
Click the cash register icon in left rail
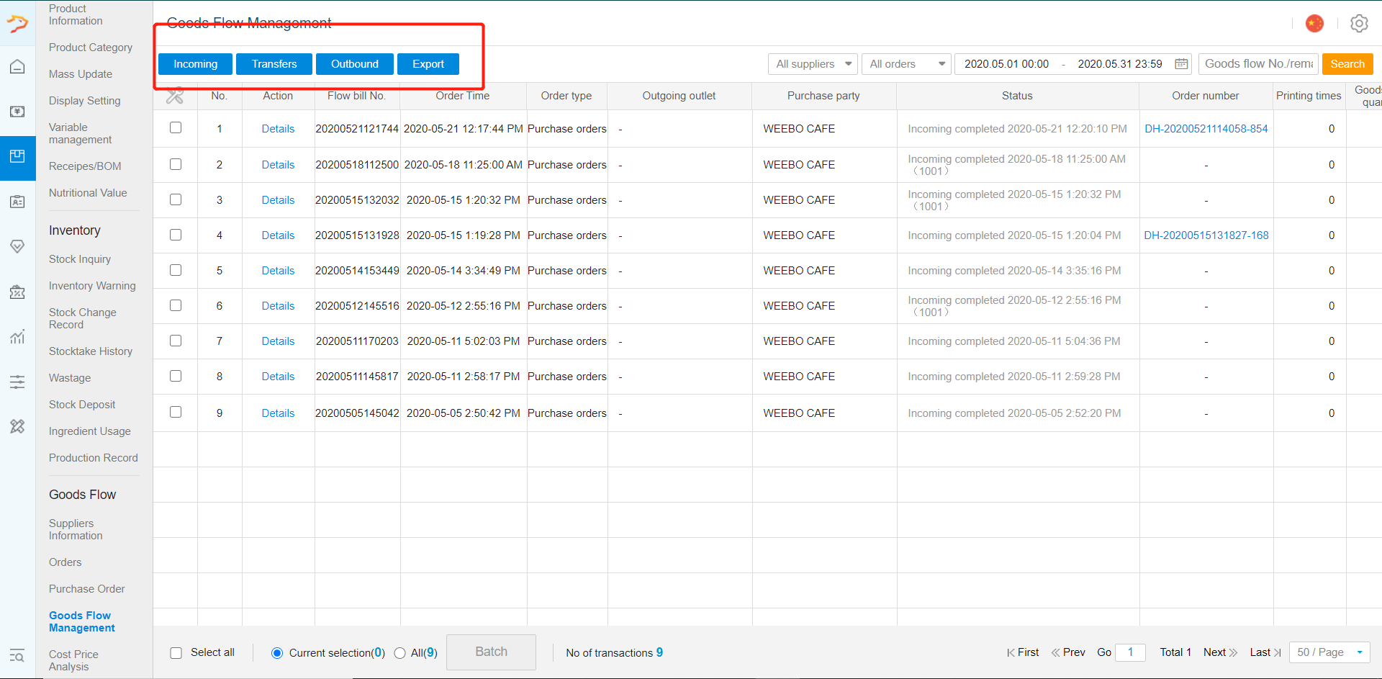tap(17, 112)
